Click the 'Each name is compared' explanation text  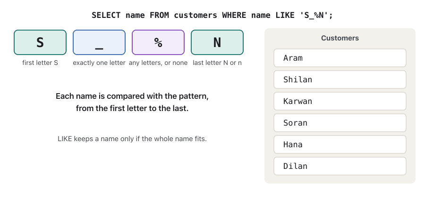(x=132, y=102)
